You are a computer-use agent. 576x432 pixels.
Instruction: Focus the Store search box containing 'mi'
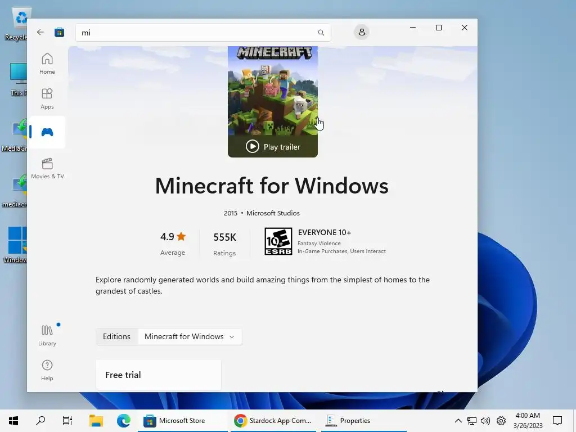pos(203,33)
